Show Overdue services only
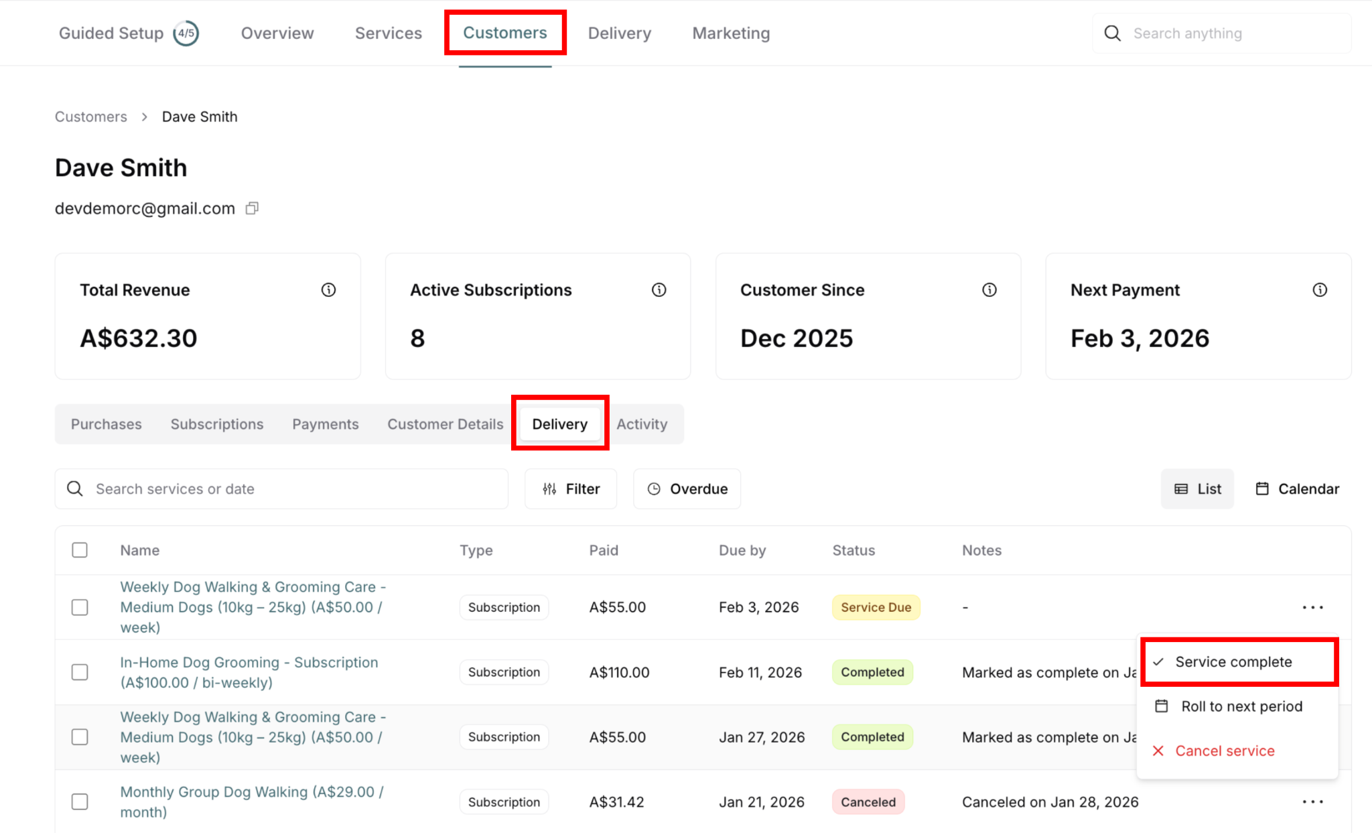The width and height of the screenshot is (1372, 833). click(x=687, y=489)
